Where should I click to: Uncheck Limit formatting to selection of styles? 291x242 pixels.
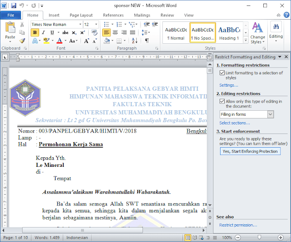click(x=222, y=73)
